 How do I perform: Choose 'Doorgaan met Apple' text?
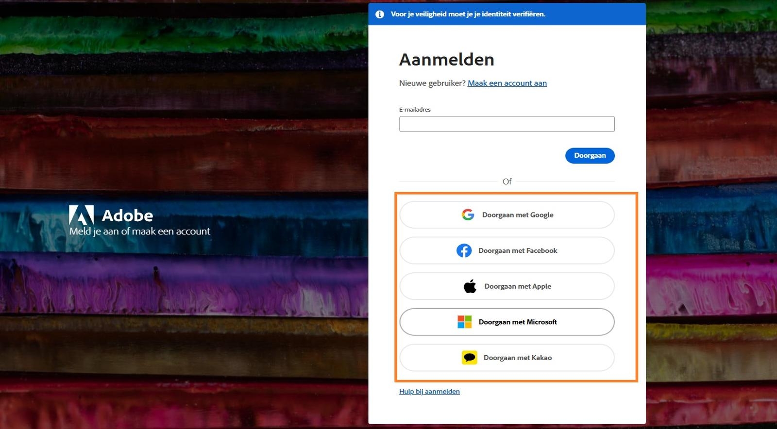click(x=518, y=286)
